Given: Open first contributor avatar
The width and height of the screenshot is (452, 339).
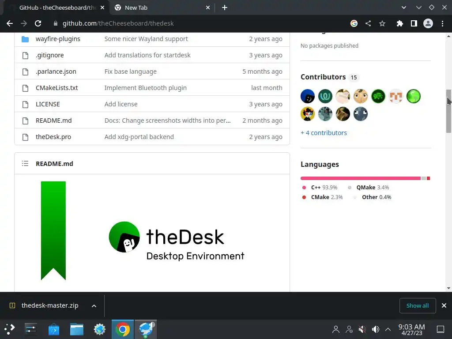Looking at the screenshot, I should tap(308, 96).
